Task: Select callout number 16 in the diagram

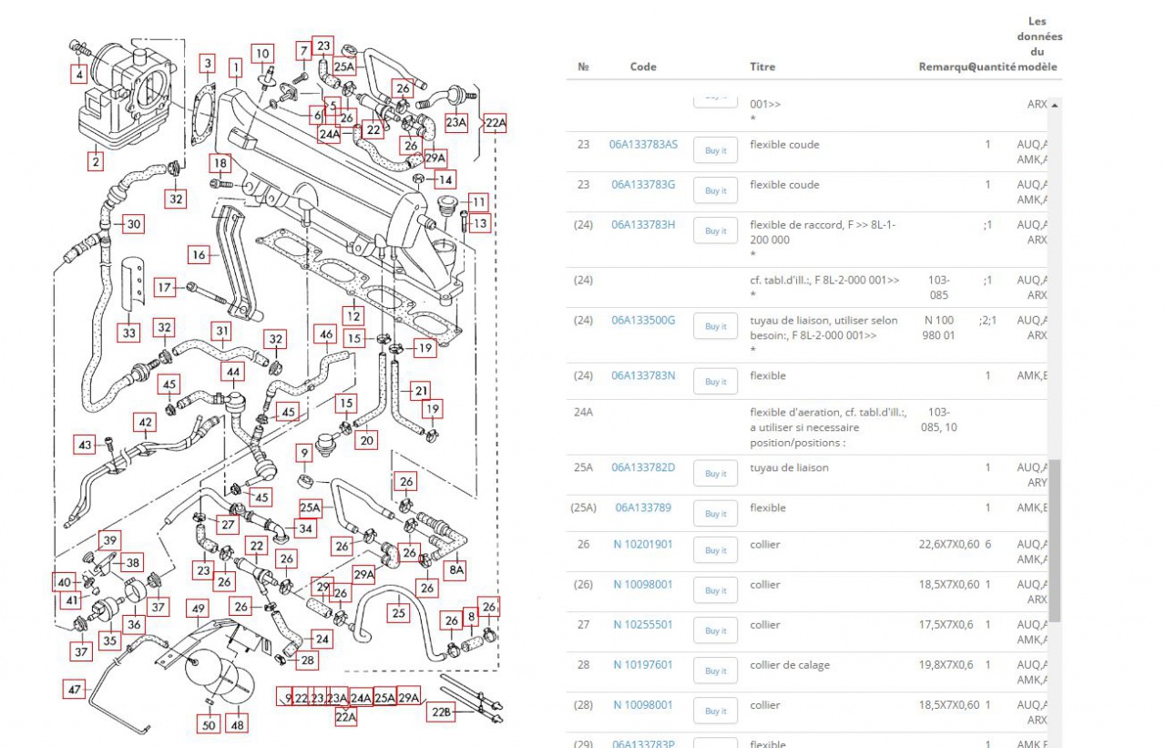Action: pos(199,255)
